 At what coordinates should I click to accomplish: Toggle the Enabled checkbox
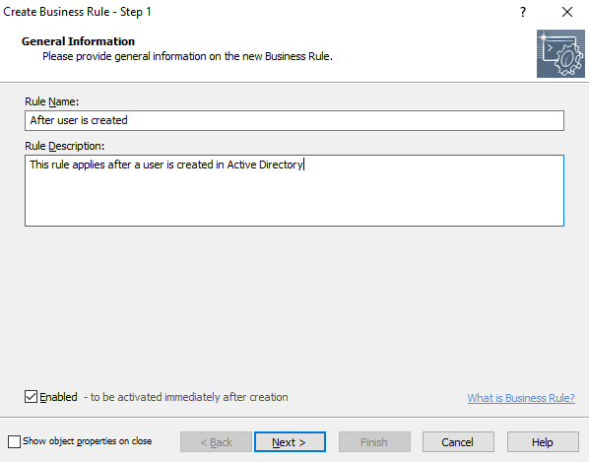click(31, 397)
